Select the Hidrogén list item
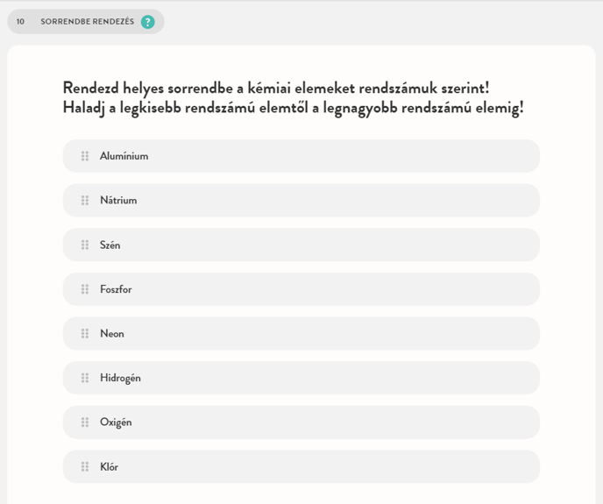The image size is (603, 504). [301, 378]
